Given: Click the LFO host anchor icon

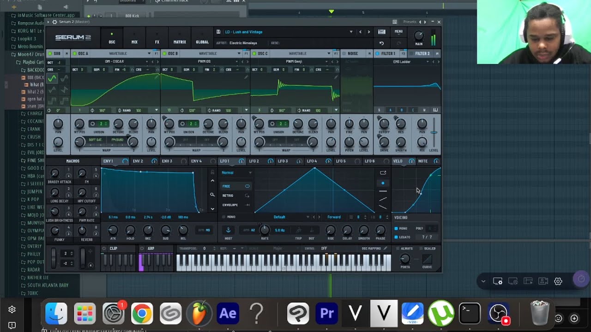Looking at the screenshot, I should [x=228, y=230].
